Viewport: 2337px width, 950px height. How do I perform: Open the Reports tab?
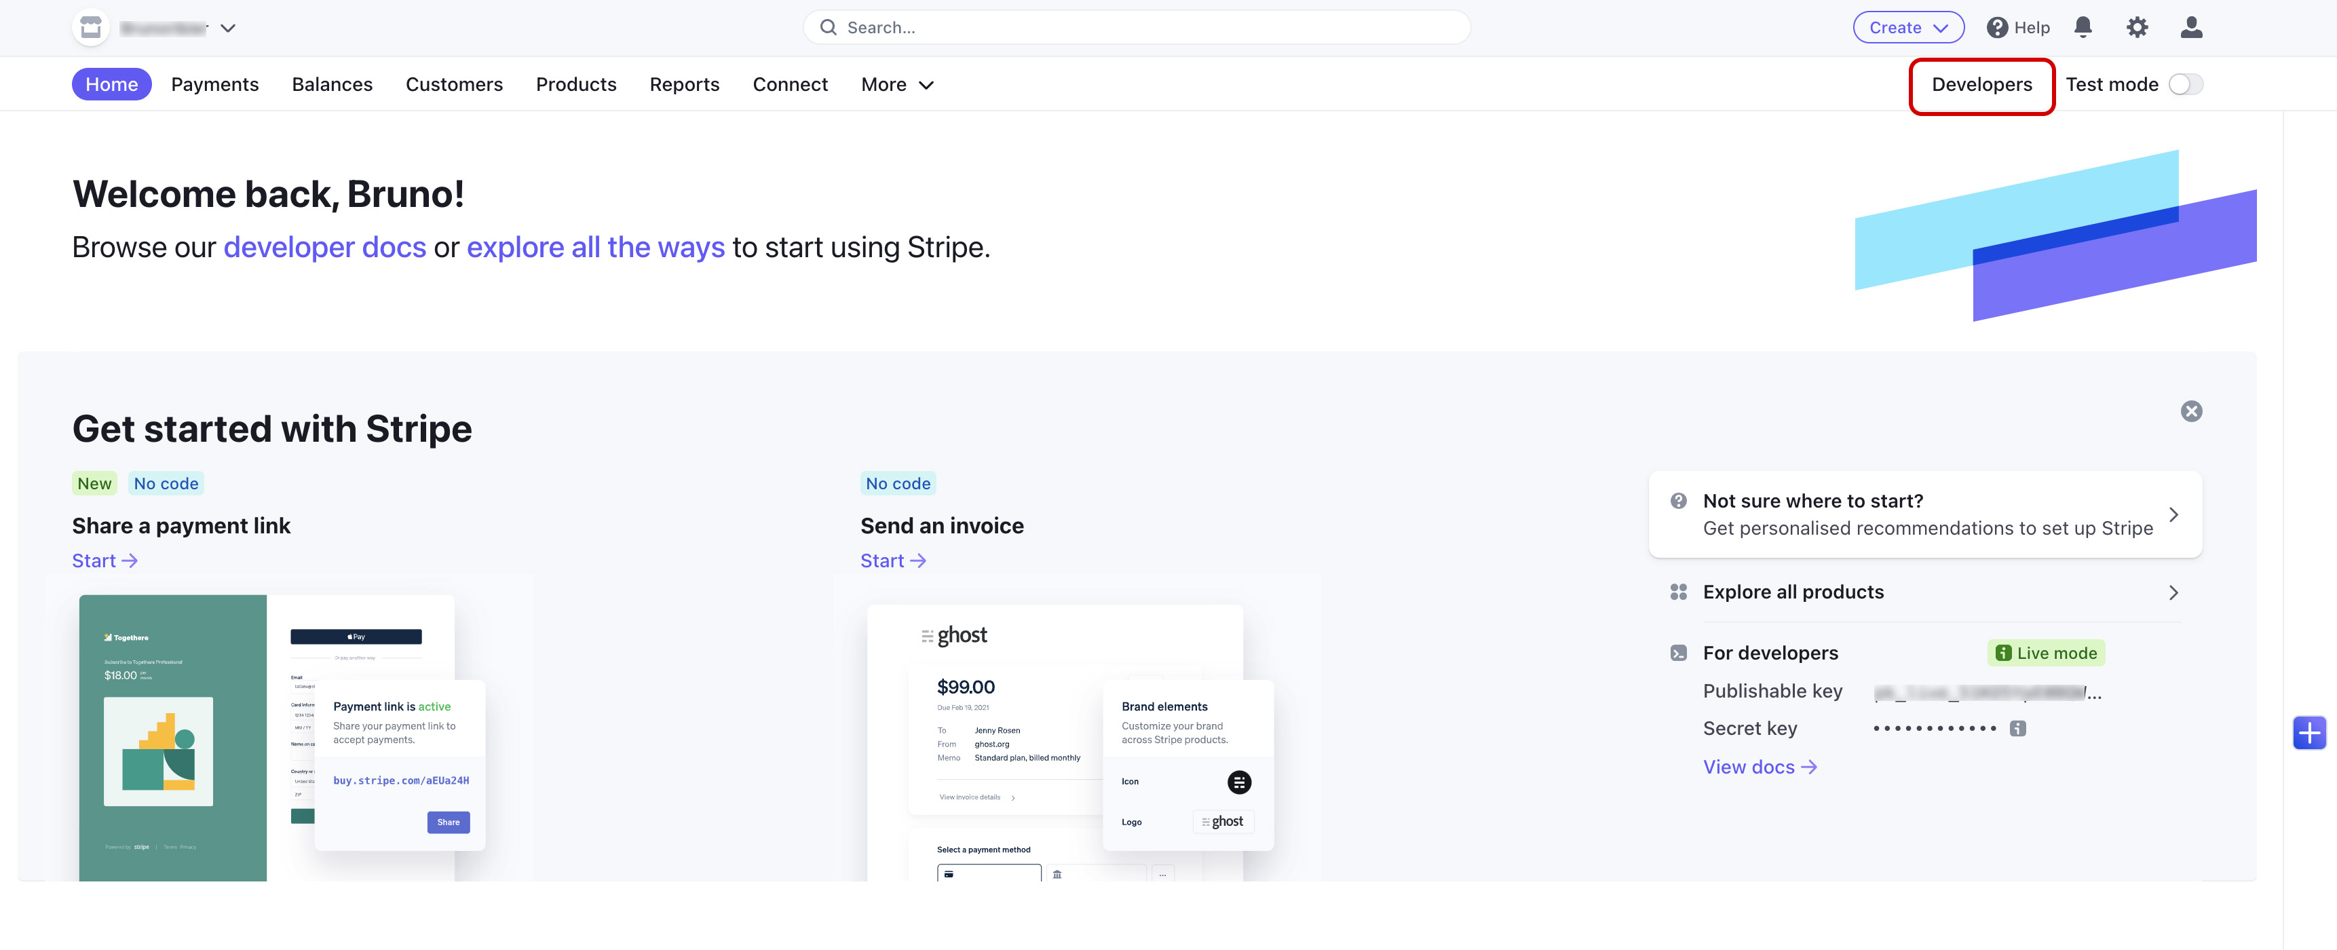[x=684, y=84]
